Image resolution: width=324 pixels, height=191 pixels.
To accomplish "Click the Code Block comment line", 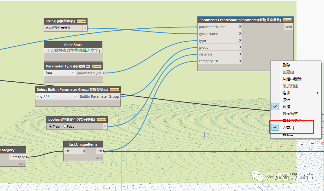I will pyautogui.click(x=75, y=50).
